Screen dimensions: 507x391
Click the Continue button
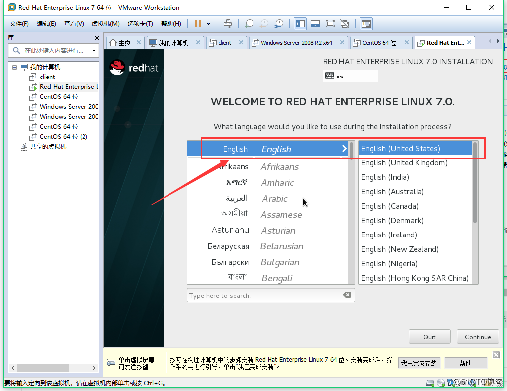click(x=478, y=337)
